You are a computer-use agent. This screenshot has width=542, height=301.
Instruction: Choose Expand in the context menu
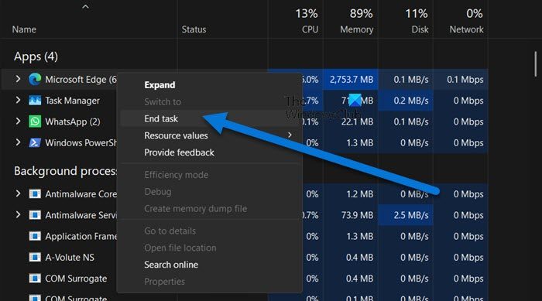coord(160,85)
